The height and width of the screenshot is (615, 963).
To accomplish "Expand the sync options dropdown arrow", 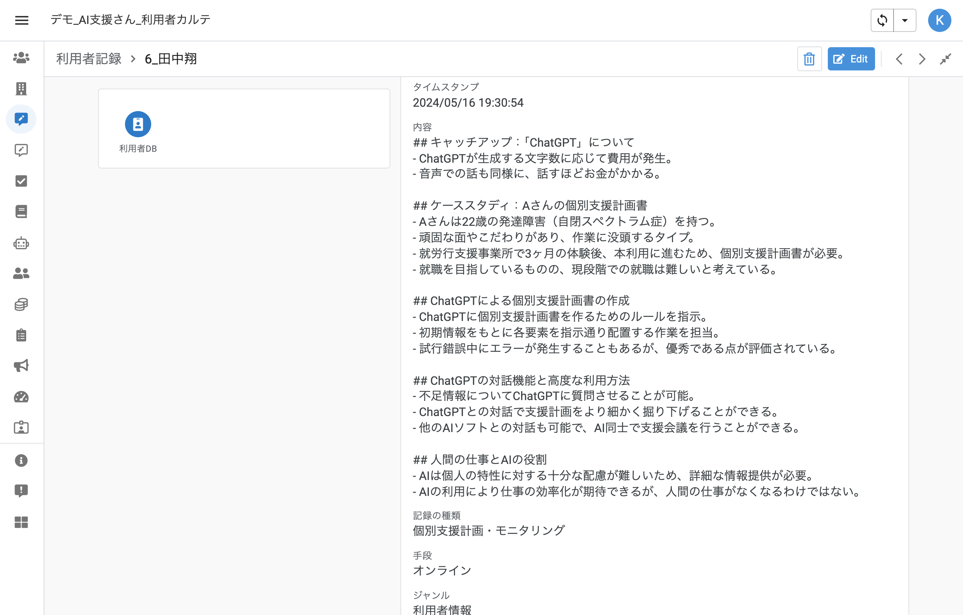I will click(x=904, y=20).
